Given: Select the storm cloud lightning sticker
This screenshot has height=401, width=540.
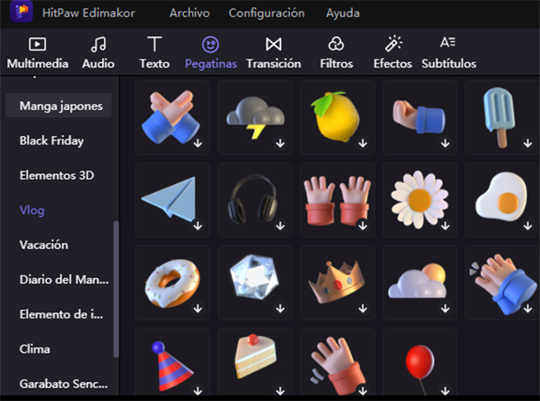Looking at the screenshot, I should [x=255, y=117].
